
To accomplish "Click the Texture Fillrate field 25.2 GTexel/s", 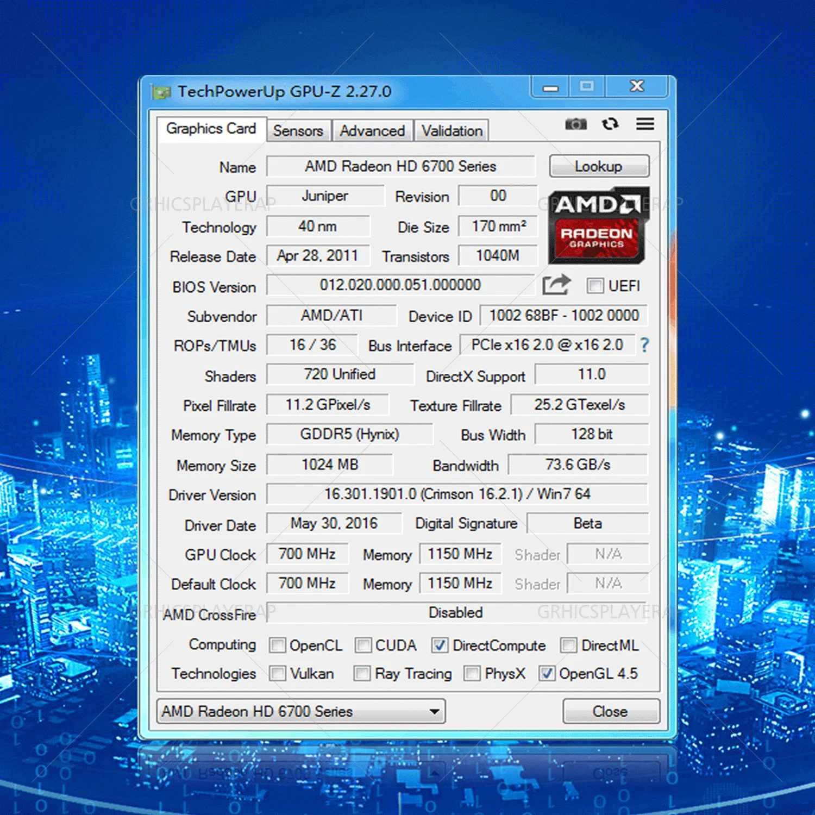I will (579, 404).
